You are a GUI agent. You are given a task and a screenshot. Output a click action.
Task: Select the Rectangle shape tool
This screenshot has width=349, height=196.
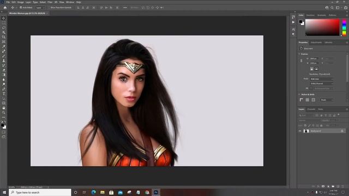coord(4,103)
